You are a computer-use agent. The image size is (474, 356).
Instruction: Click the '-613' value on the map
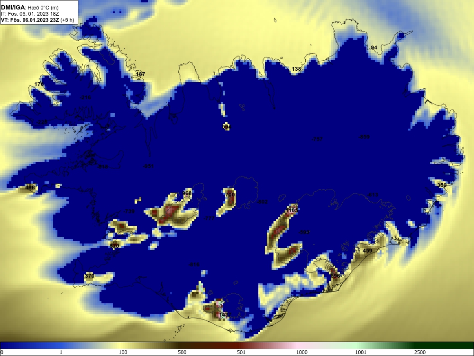click(x=373, y=195)
